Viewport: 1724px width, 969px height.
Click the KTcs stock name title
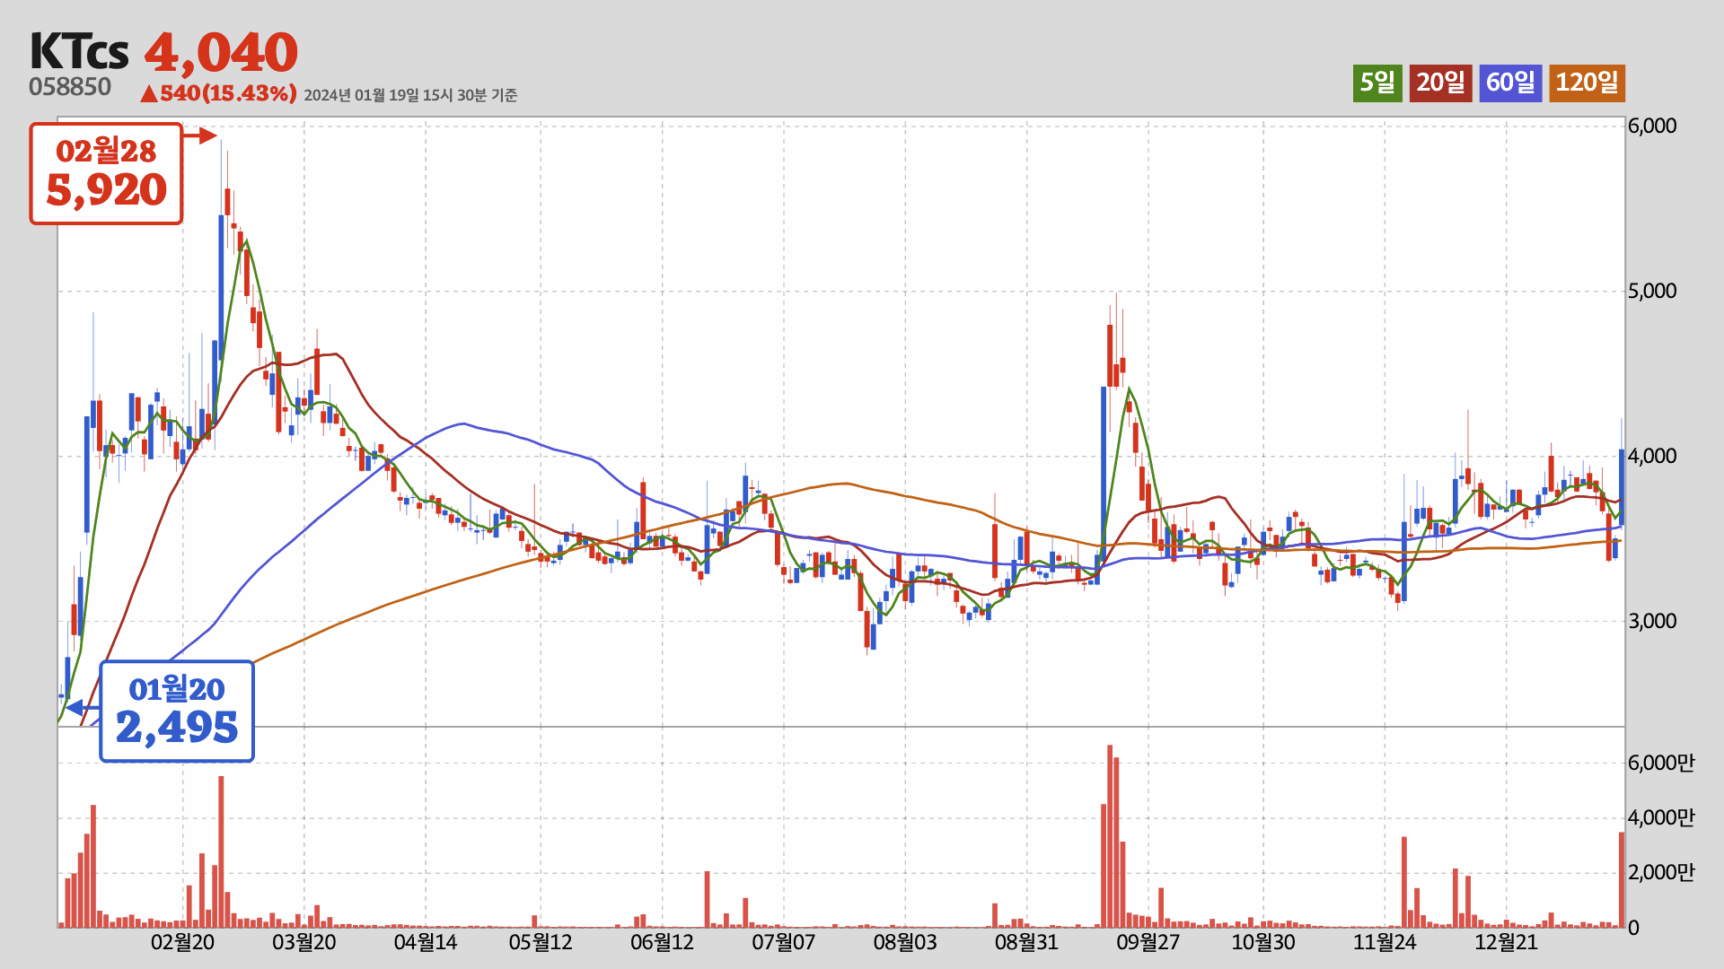tap(79, 52)
